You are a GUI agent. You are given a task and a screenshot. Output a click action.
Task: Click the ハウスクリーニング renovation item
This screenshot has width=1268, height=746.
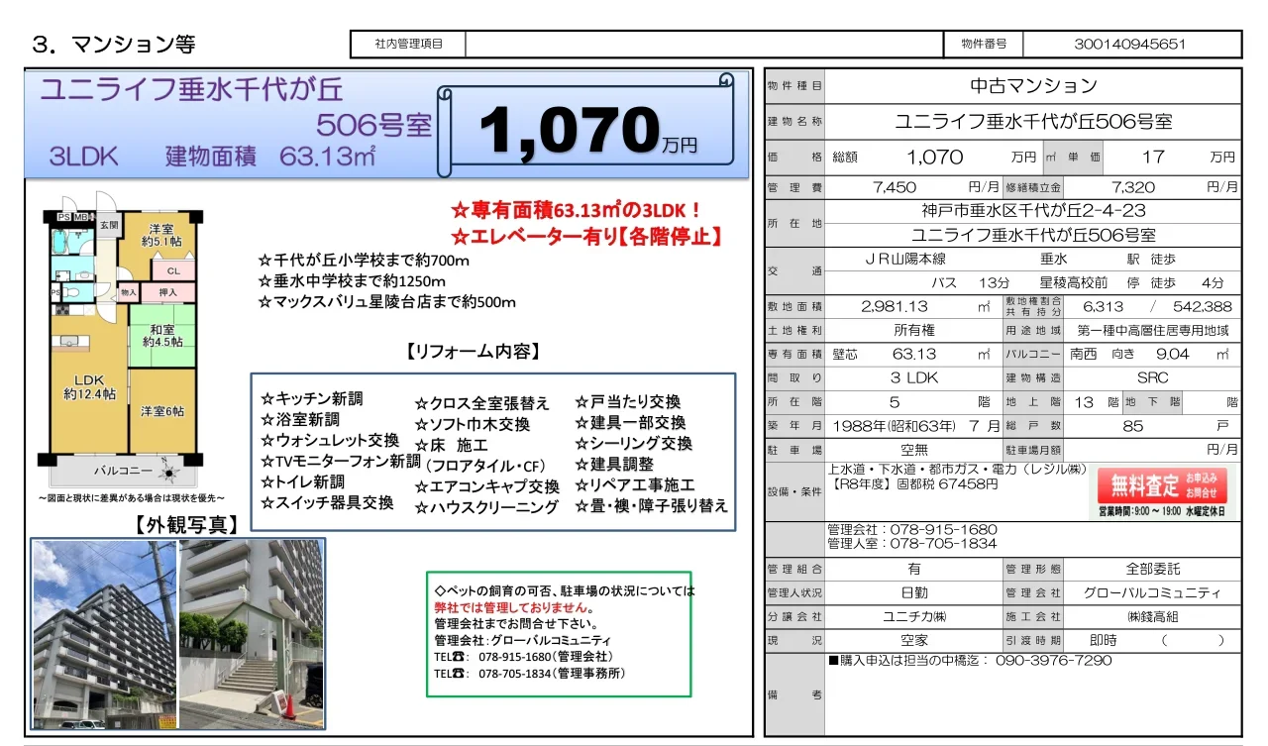[x=486, y=507]
